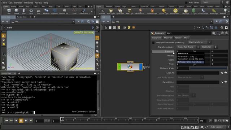Enable Keep position when parenting
Viewport: 231px width, 130px height.
tap(153, 43)
